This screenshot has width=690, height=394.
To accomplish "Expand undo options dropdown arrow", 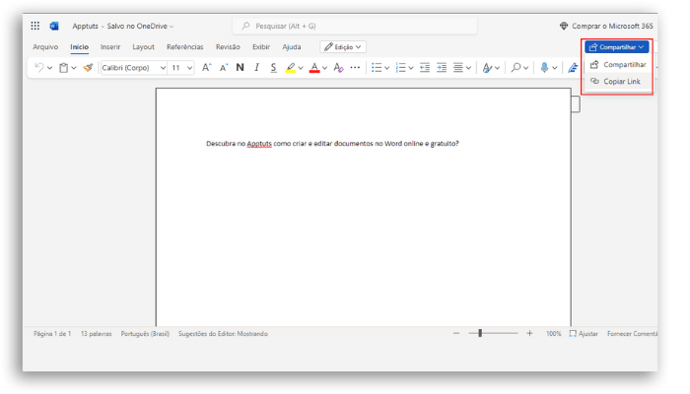I will pyautogui.click(x=49, y=68).
